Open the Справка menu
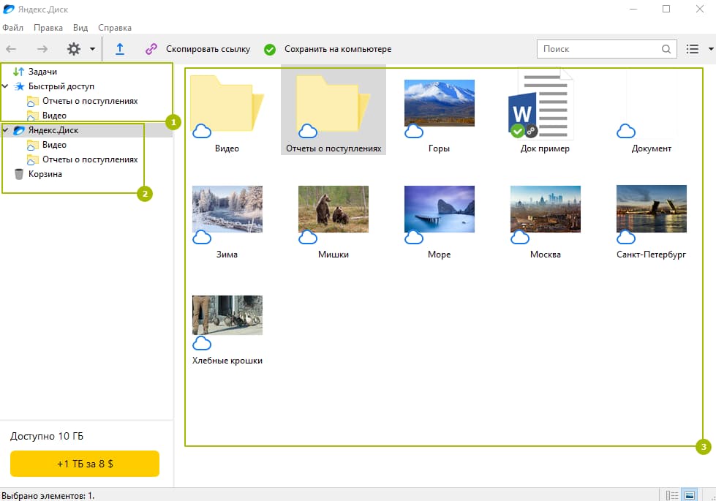 coord(114,28)
